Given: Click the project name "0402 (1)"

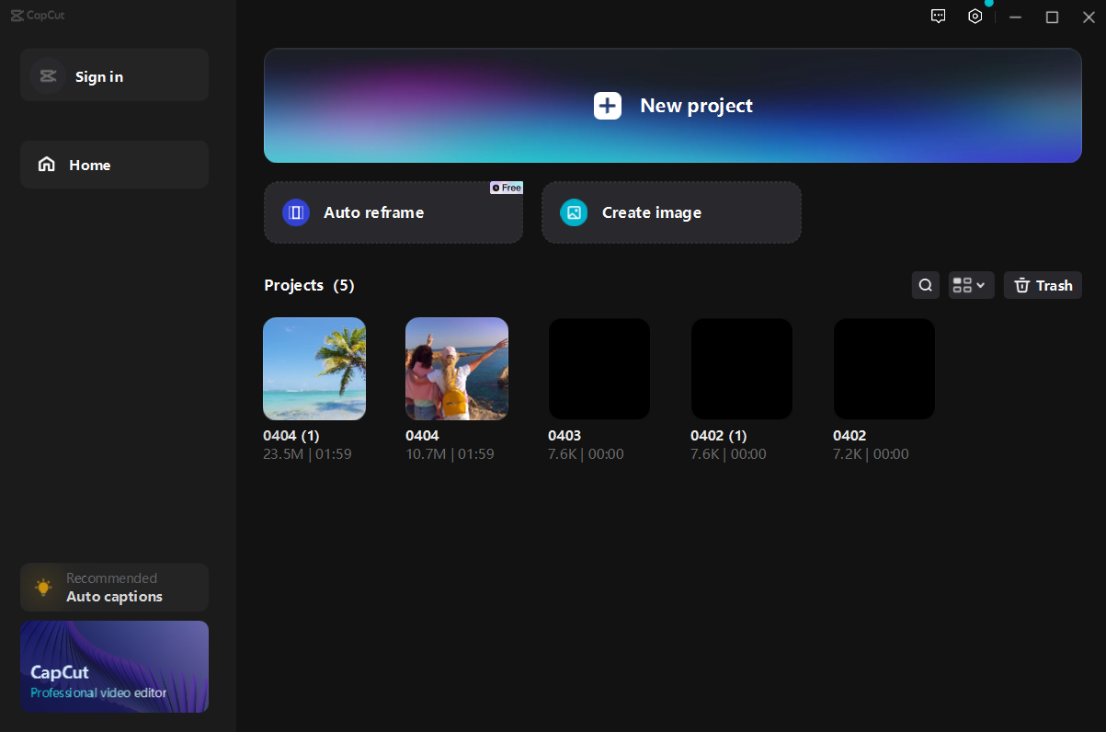Looking at the screenshot, I should point(719,436).
